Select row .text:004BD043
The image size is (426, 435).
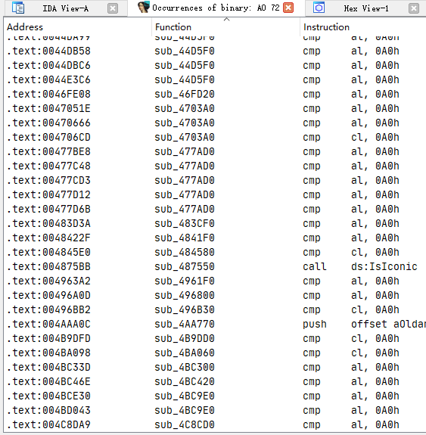[x=215, y=411]
